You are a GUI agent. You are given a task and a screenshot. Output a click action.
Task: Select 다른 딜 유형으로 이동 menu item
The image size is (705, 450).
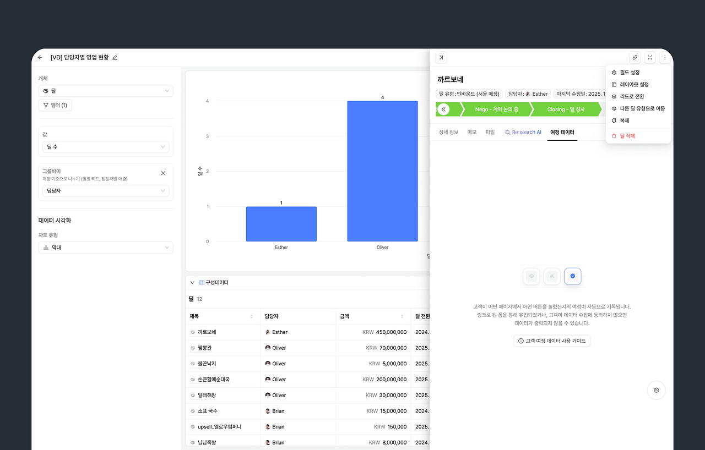638,108
